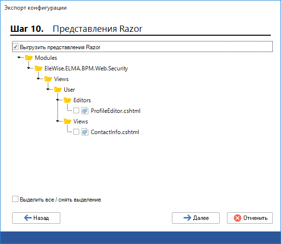Click the blue forward arrow icon on Далее

tap(187, 217)
